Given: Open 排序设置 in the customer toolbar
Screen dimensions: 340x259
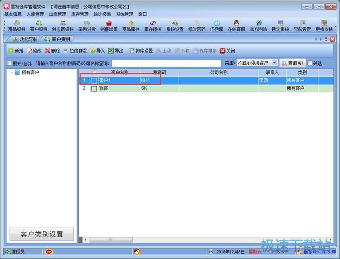Looking at the screenshot, I should pos(141,51).
